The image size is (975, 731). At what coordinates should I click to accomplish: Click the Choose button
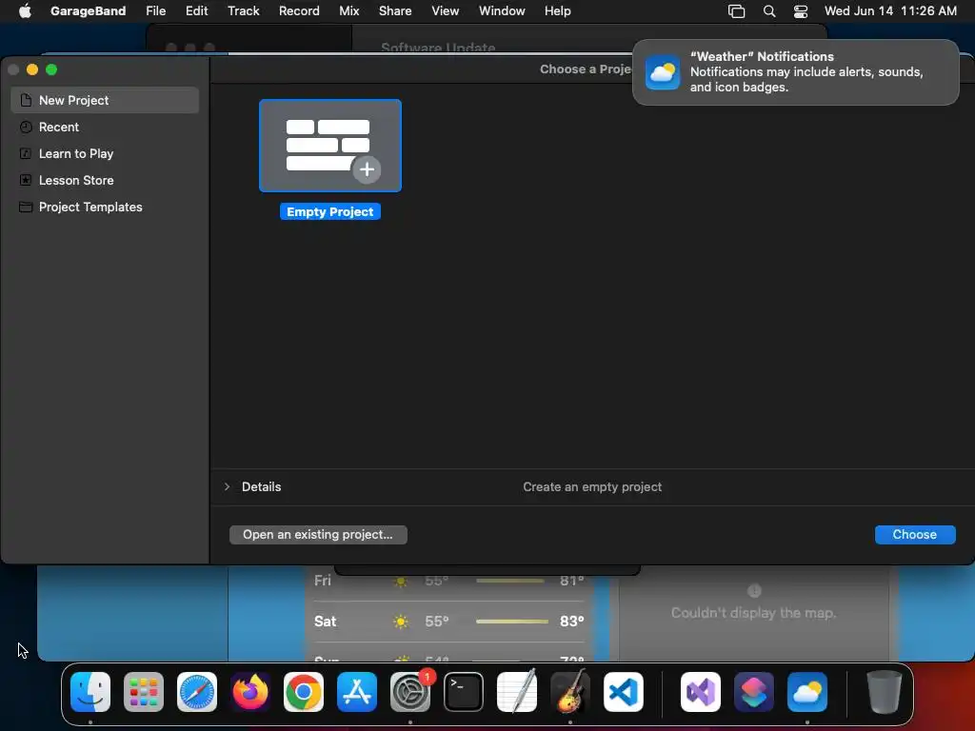point(915,535)
